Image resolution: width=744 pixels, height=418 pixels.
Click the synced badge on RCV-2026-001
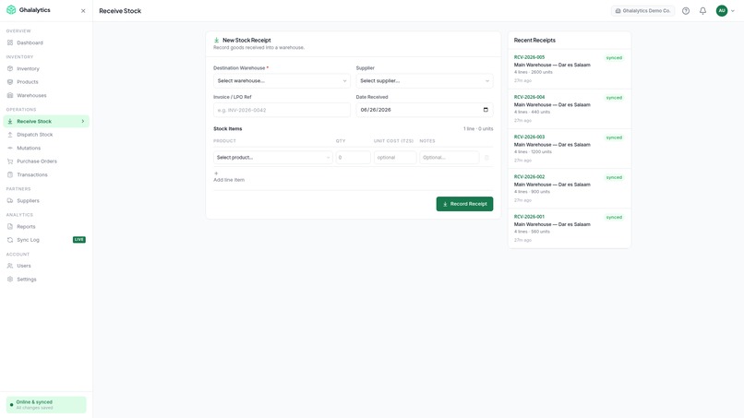[x=614, y=217]
